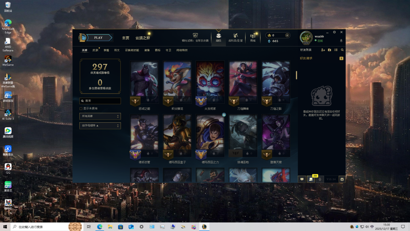Expand the 按字母顺序 sort dropdown

100,126
